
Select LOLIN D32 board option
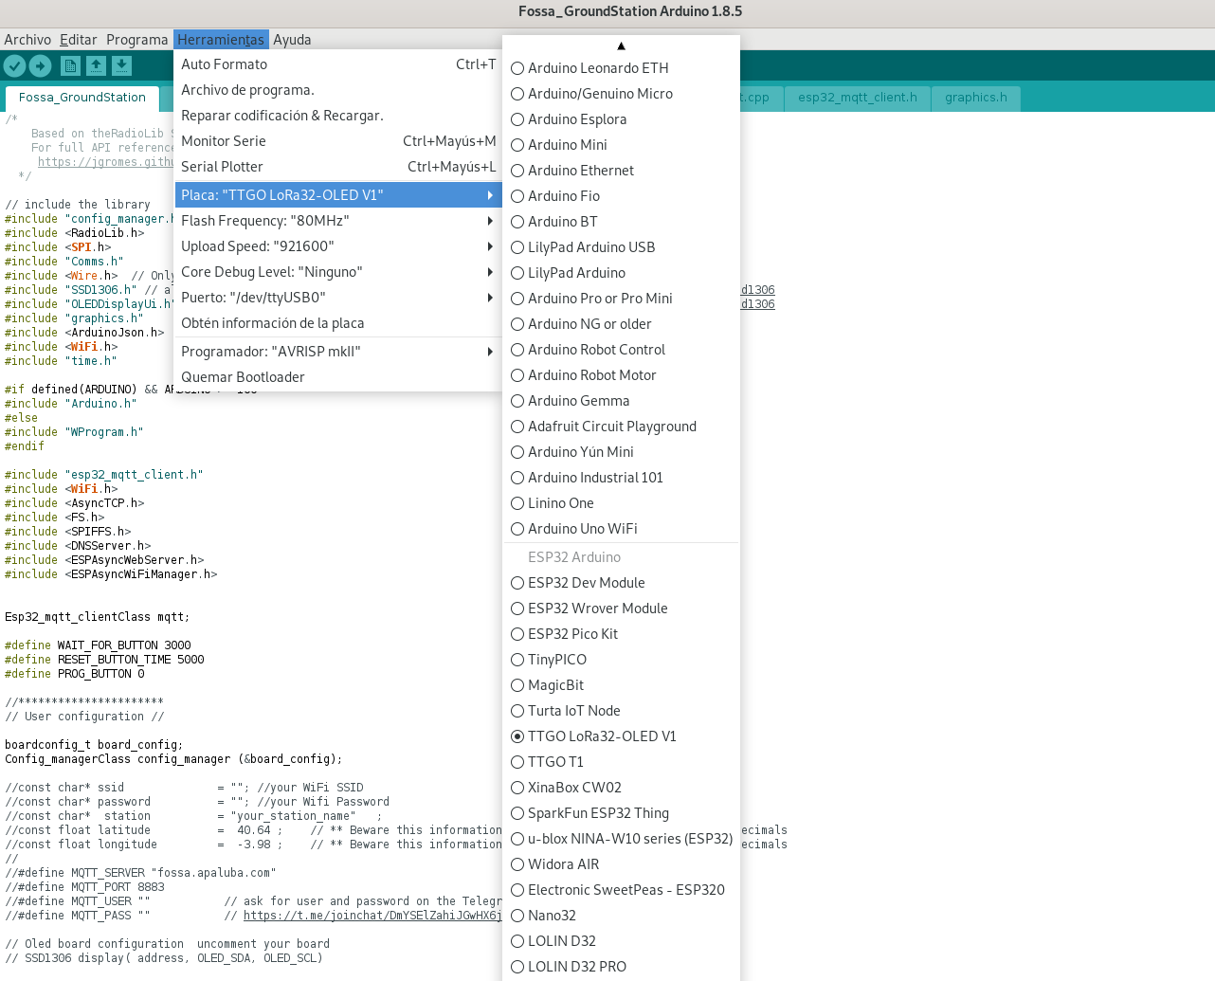pos(621,941)
